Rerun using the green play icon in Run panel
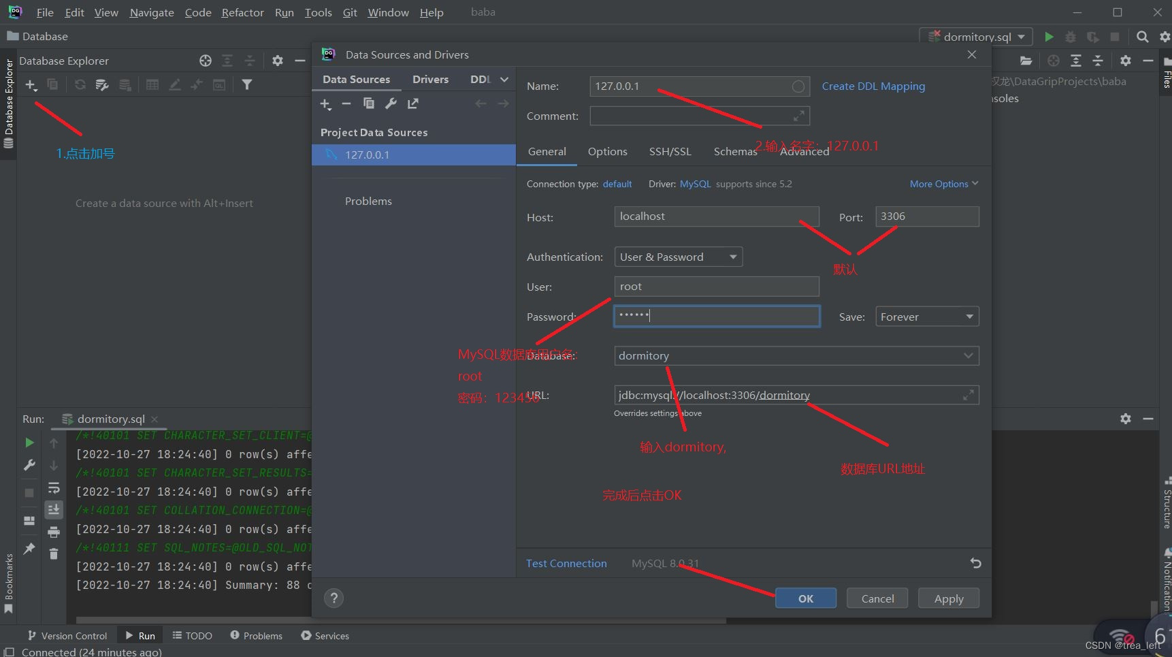This screenshot has height=657, width=1172. point(29,443)
